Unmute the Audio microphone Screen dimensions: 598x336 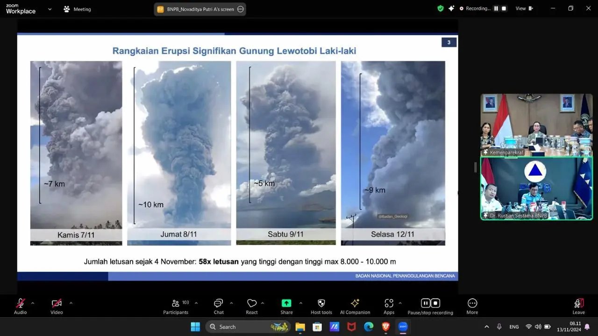click(x=20, y=304)
